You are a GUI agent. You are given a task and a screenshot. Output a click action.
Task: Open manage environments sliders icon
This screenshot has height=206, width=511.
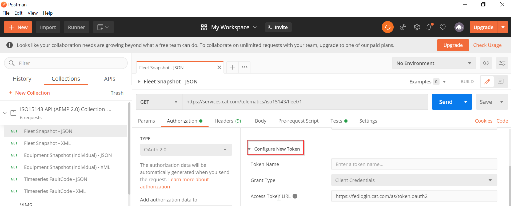502,63
